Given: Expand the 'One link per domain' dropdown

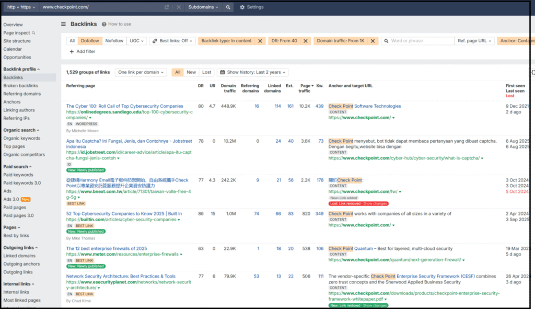Looking at the screenshot, I should [141, 73].
